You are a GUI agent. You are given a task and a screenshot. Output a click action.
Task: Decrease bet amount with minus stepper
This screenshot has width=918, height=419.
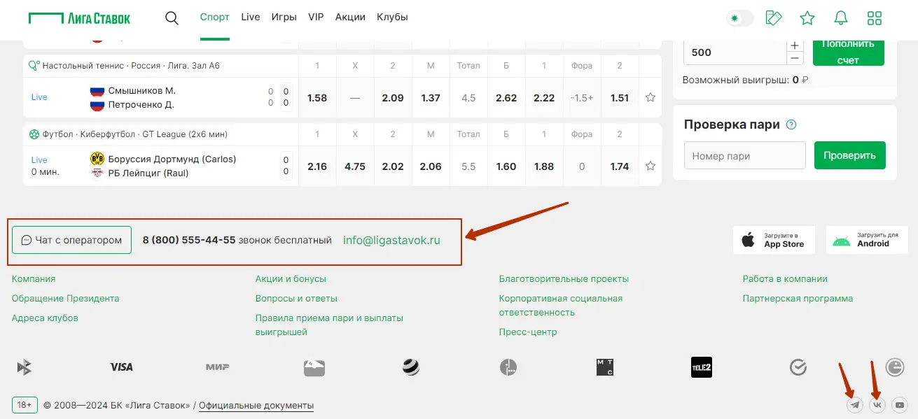pyautogui.click(x=795, y=58)
